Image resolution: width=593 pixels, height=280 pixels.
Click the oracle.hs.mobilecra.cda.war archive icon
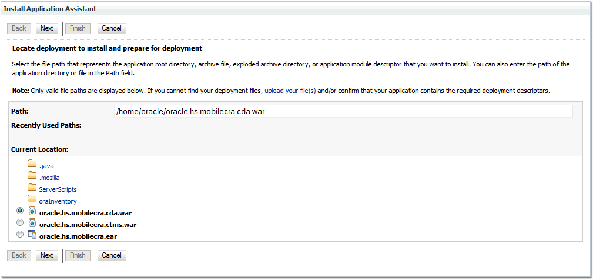tap(32, 211)
